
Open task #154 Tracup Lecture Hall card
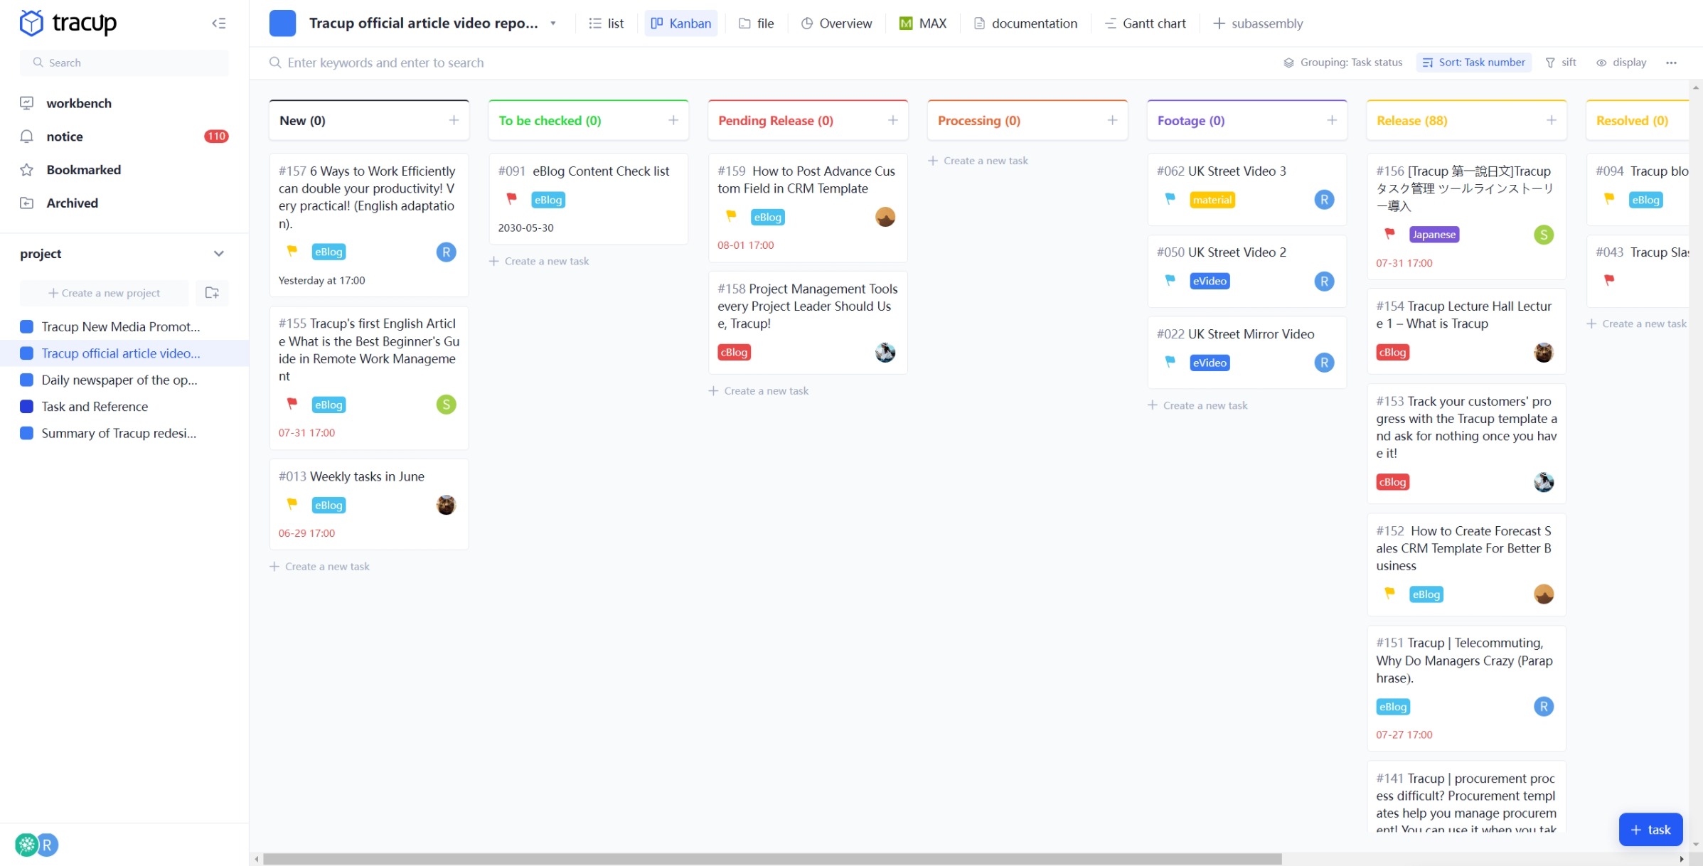point(1466,331)
